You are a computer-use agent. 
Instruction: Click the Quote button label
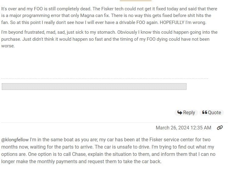click(x=214, y=113)
